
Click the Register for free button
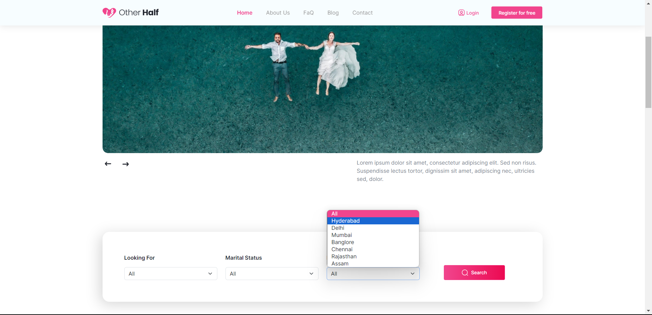517,13
